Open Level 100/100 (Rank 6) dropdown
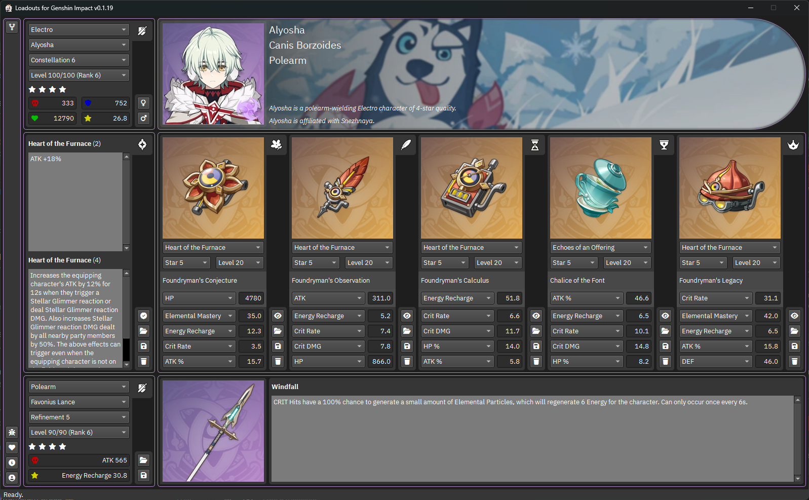The height and width of the screenshot is (500, 809). tap(79, 75)
